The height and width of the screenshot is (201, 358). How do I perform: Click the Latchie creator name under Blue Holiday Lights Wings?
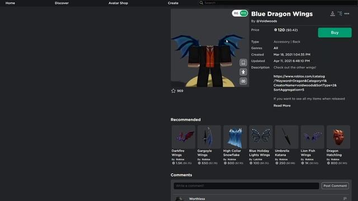click(x=257, y=159)
